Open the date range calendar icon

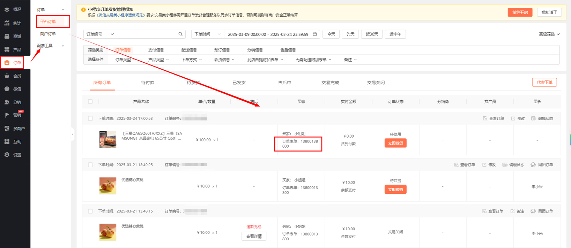(314, 34)
